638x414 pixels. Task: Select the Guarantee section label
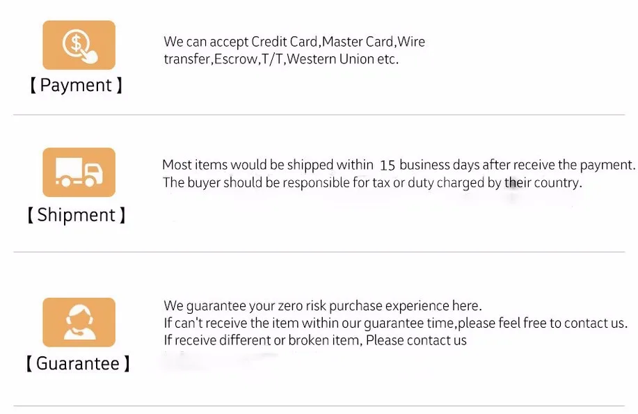pyautogui.click(x=78, y=363)
